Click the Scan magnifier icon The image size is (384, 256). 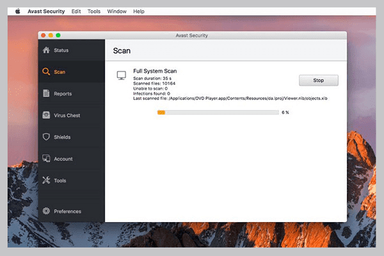point(46,72)
